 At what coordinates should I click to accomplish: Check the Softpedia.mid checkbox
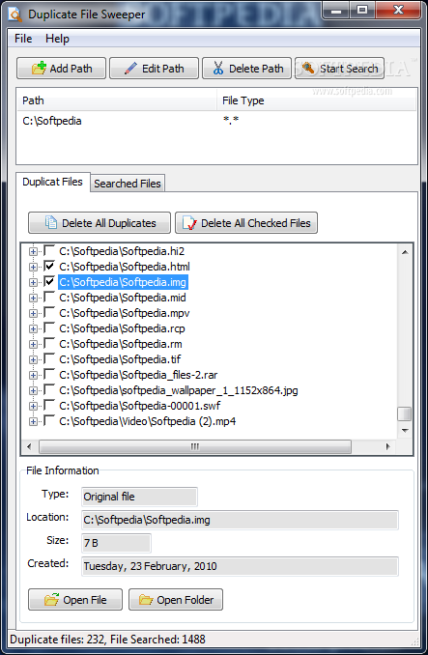[49, 298]
